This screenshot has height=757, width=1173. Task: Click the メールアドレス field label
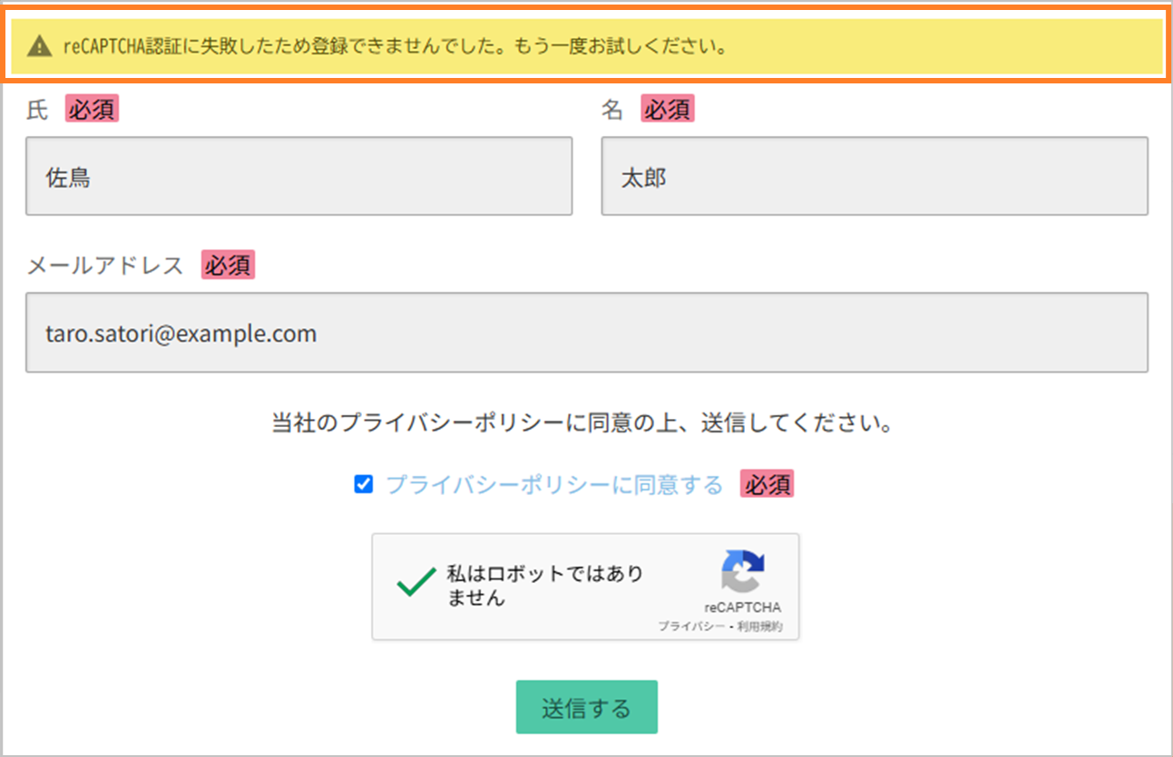tap(105, 266)
